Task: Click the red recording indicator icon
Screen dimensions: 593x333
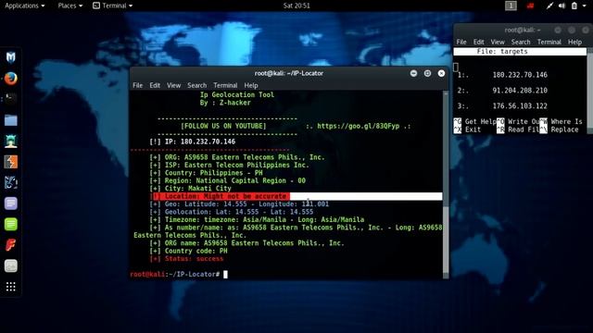Action: click(x=531, y=6)
